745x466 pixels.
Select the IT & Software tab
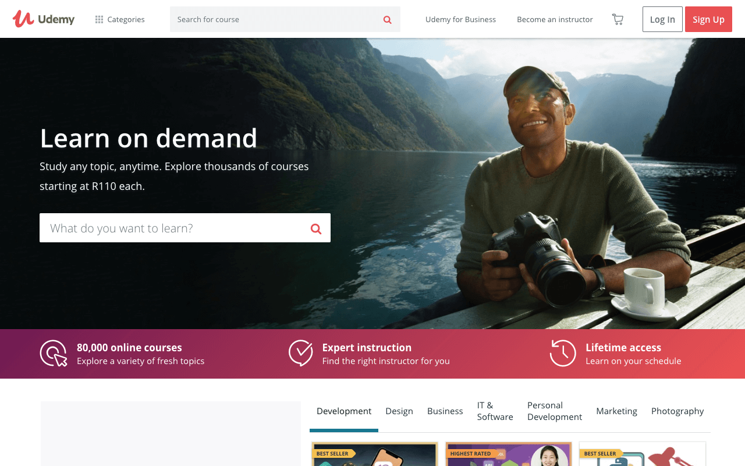coord(495,411)
